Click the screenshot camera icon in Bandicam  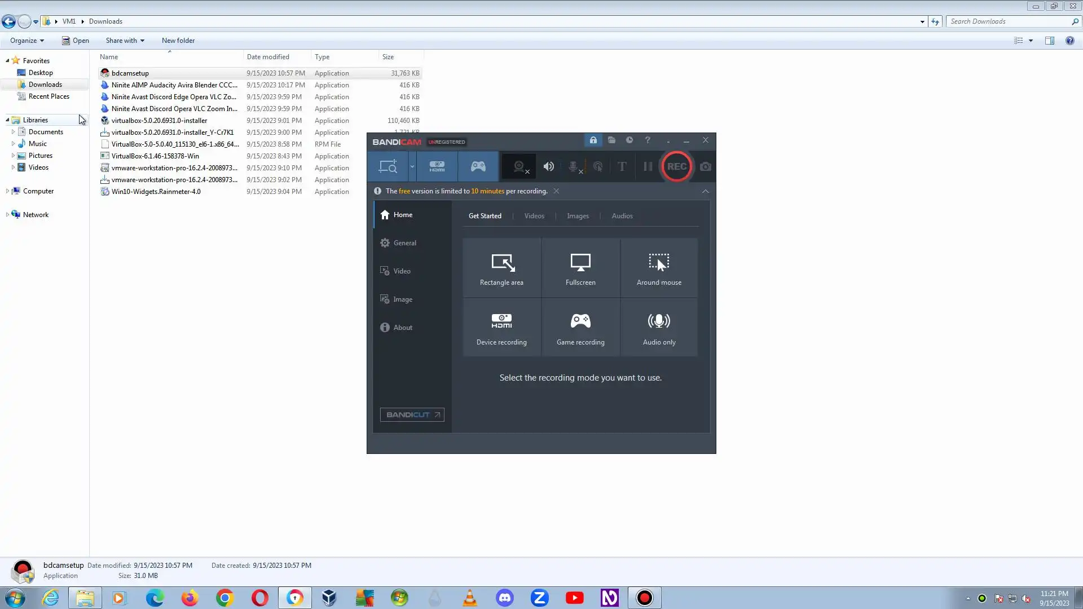point(705,166)
